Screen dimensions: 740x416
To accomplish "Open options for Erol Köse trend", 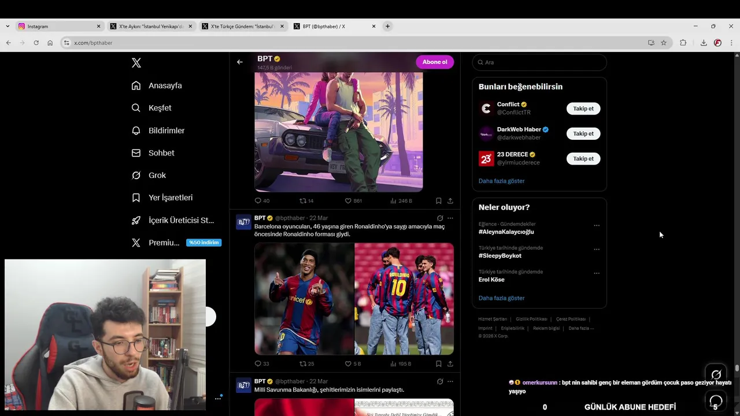I will (x=597, y=273).
